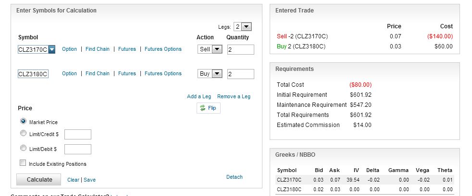Screen dimensions: 472x196
Task: Click the Limit/Credit price input field
Action: pos(78,135)
